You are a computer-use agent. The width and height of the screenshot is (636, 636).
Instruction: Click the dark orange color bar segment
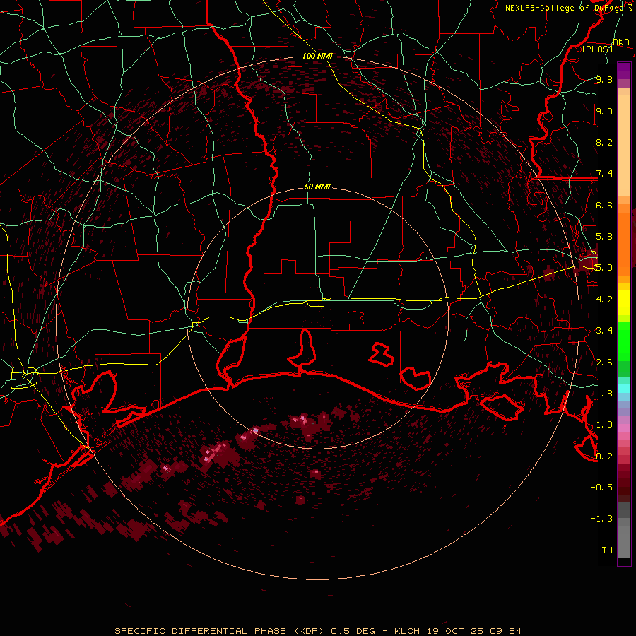[x=624, y=245]
